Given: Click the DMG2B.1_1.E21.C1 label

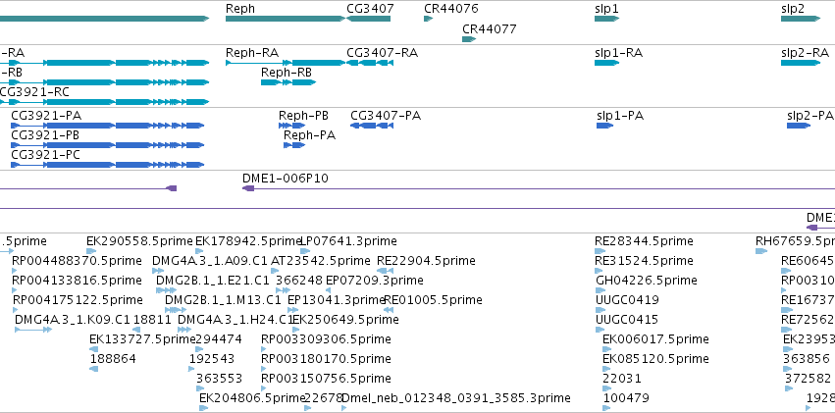Looking at the screenshot, I should point(213,281).
